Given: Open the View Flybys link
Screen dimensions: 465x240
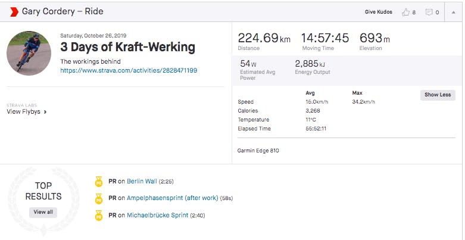Looking at the screenshot, I should (x=23, y=111).
